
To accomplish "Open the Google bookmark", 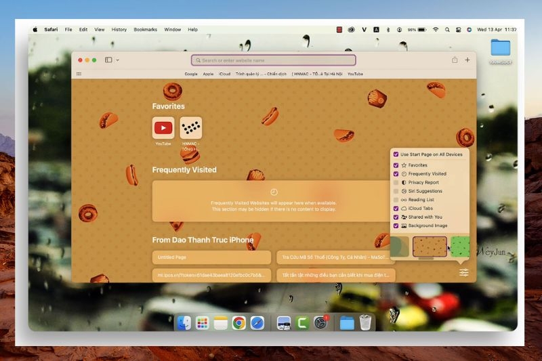I will 191,74.
